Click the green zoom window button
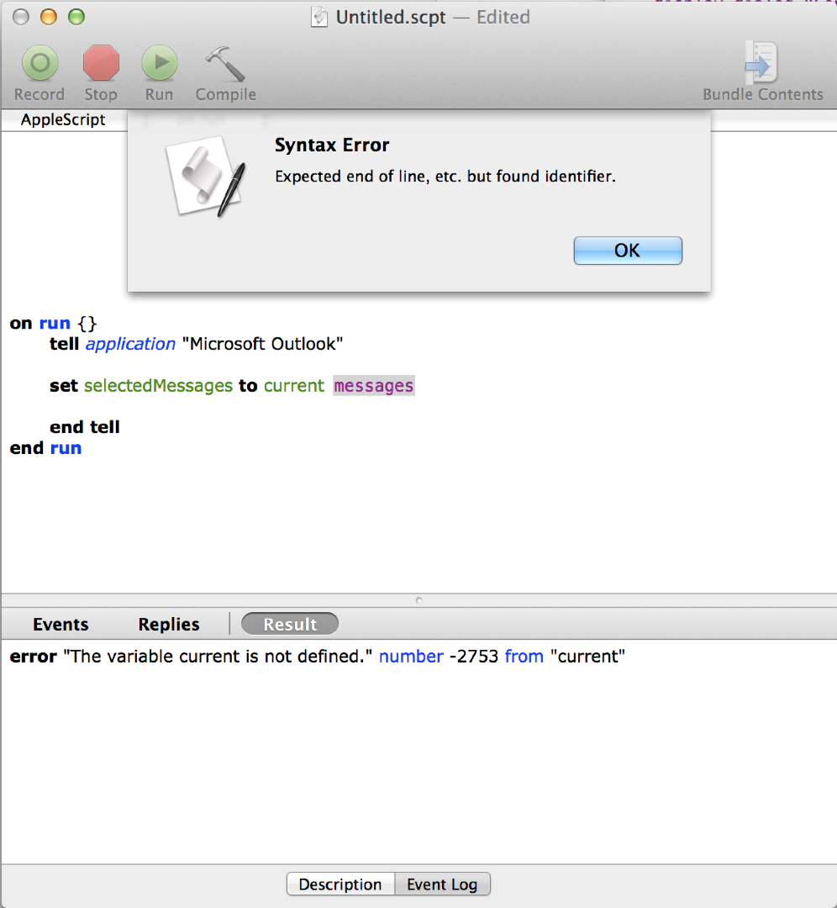This screenshot has height=908, width=837. [x=76, y=17]
